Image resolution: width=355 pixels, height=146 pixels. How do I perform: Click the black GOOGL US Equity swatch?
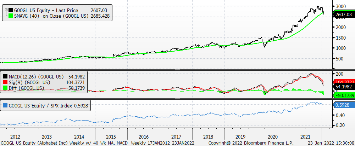(x=10, y=10)
